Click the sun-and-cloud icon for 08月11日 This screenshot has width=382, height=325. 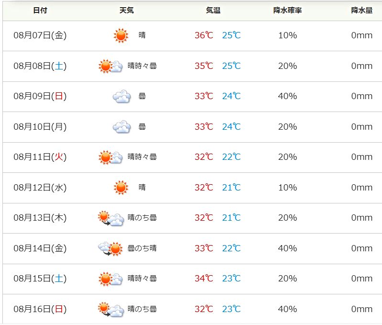[110, 157]
